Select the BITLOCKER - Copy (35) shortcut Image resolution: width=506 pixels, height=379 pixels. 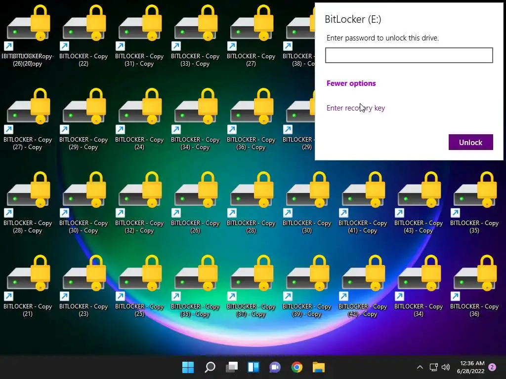[x=474, y=202]
